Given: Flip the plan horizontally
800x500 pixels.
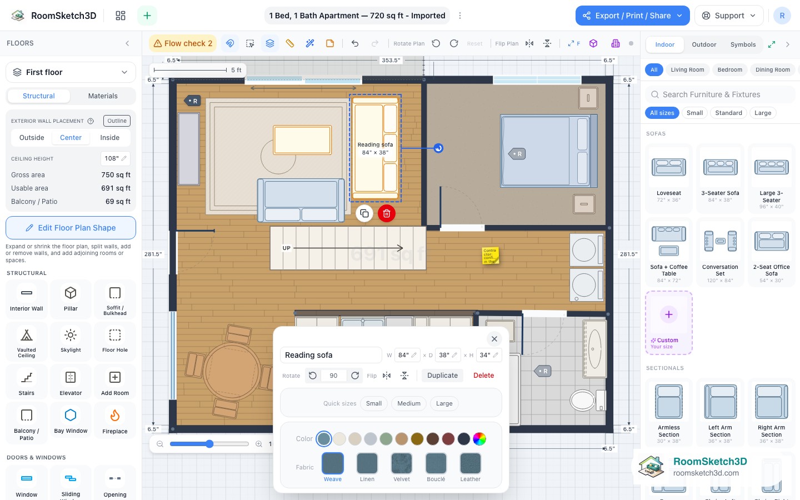Looking at the screenshot, I should click(529, 43).
